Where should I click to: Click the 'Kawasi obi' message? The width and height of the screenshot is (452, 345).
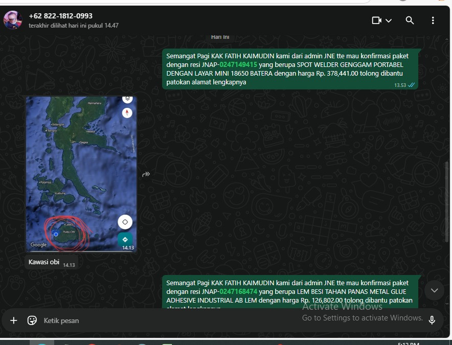point(51,262)
